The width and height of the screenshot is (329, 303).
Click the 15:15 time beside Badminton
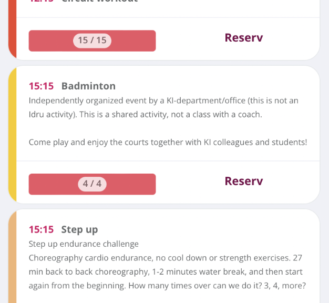coord(41,86)
